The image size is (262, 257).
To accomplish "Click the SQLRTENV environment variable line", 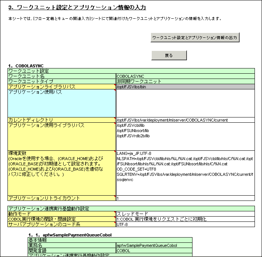I will [185, 177].
